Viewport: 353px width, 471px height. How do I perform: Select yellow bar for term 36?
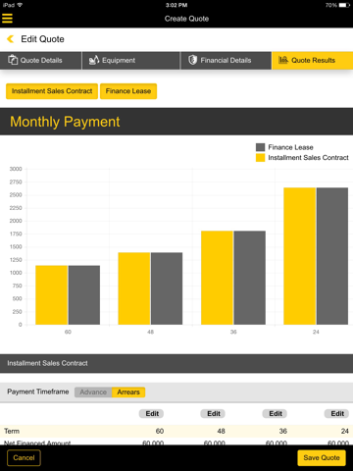[217, 278]
